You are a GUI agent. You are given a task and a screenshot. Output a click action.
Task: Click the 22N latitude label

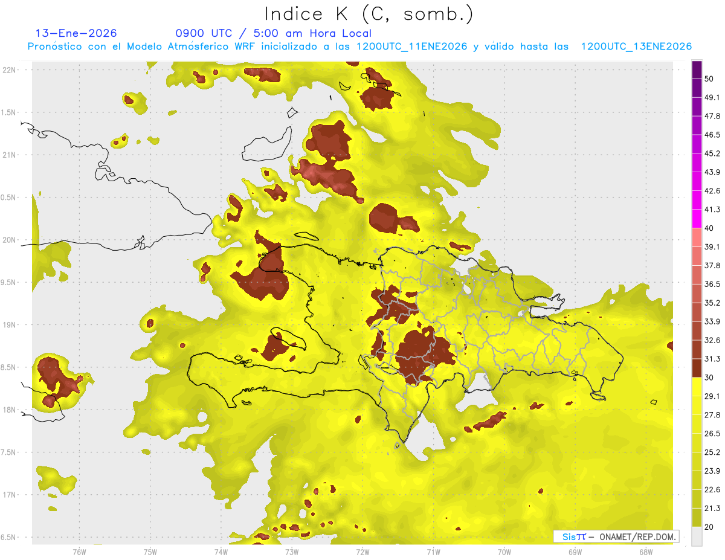click(x=10, y=69)
